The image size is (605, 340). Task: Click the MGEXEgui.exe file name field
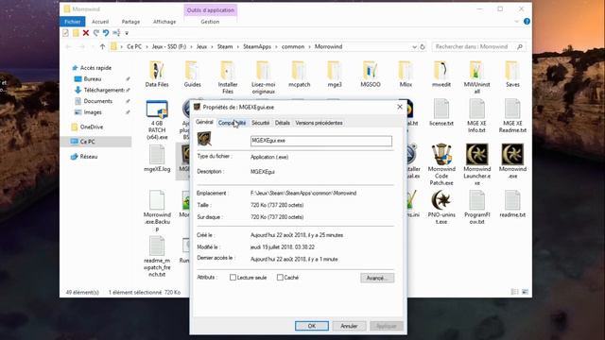click(x=321, y=141)
